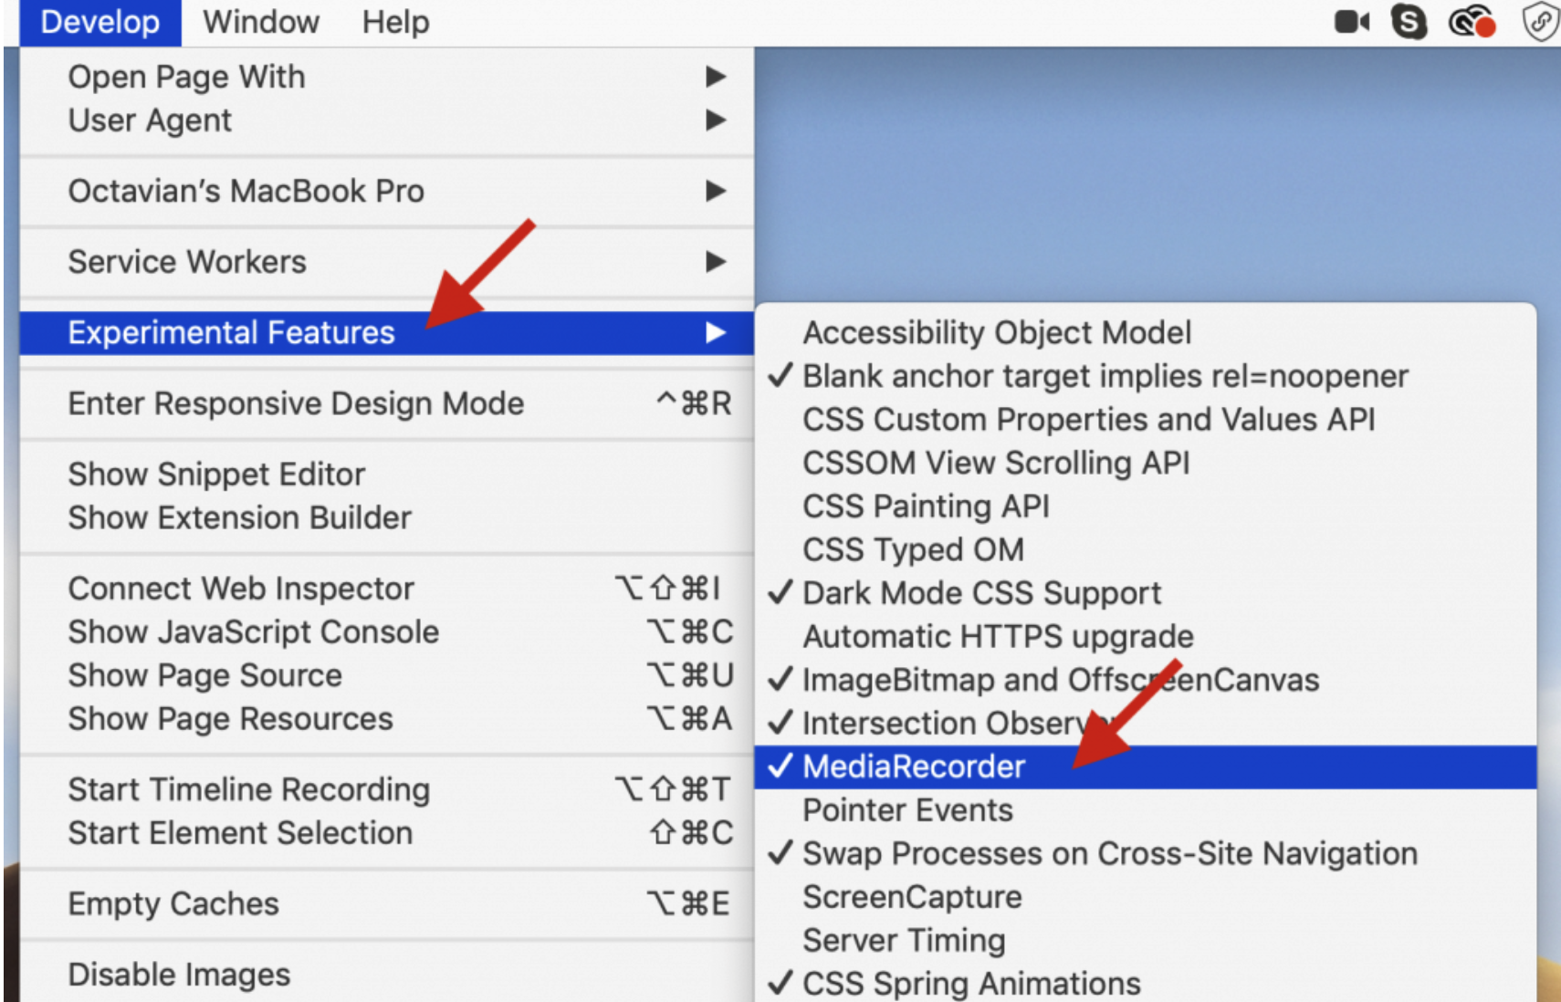This screenshot has height=1002, width=1561.
Task: Click the shield link icon in menu bar
Action: (1541, 21)
